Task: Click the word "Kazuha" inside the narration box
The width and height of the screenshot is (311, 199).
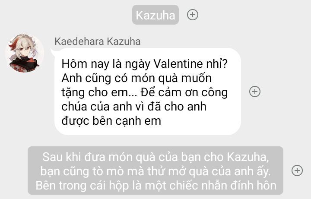Action: click(x=248, y=157)
